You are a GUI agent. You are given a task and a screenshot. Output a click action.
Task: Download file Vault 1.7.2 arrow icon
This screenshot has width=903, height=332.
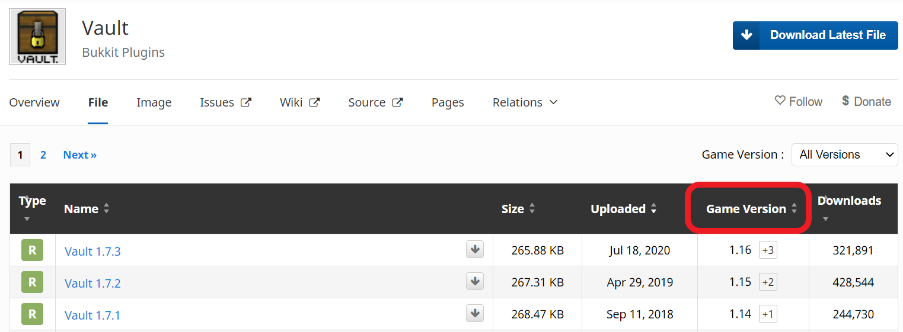point(474,282)
